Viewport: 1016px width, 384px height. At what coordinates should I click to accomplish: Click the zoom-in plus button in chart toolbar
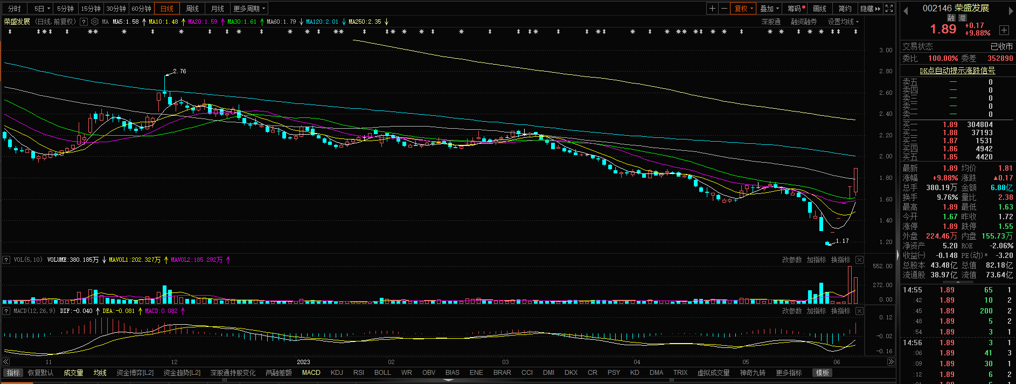coord(713,9)
